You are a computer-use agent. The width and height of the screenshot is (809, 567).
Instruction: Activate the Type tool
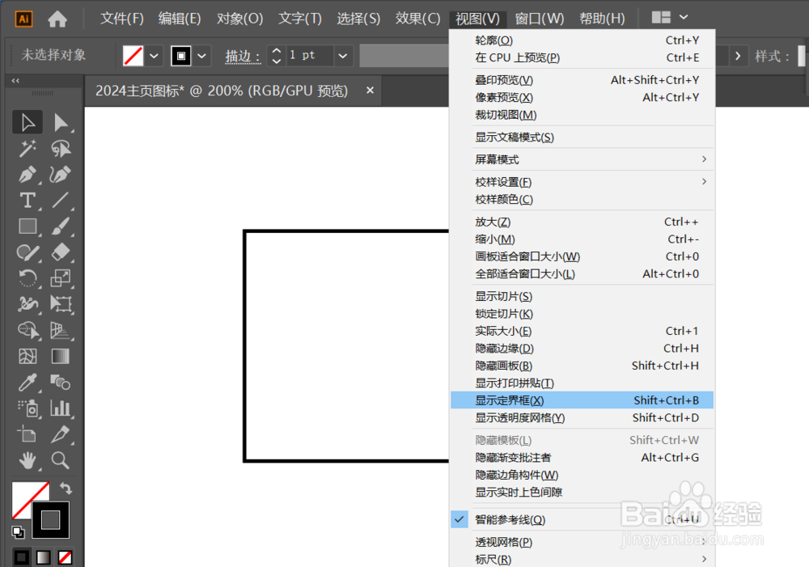tap(28, 200)
